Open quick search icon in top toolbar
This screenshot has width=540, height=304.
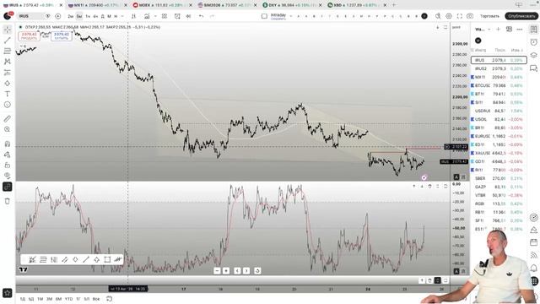point(438,16)
